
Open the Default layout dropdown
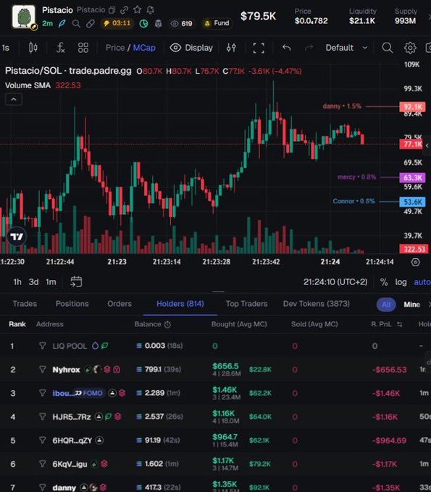346,48
